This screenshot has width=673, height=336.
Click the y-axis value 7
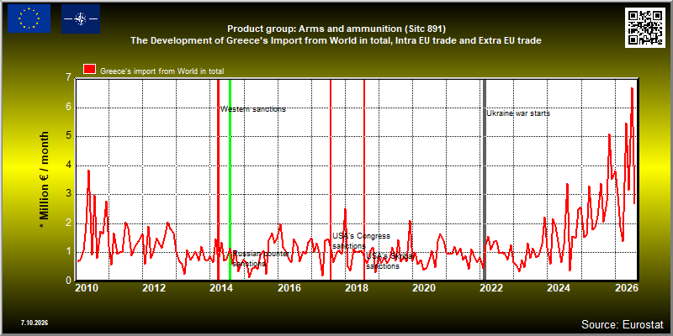(x=68, y=78)
